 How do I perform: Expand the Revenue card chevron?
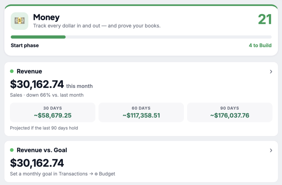pos(271,71)
